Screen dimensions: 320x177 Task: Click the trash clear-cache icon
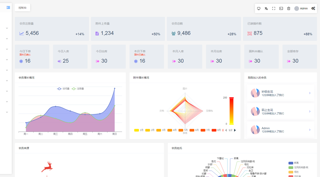point(289,9)
